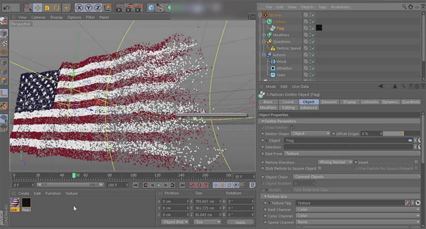Collapse Texture Use section
Screen dimensions: 426x229
click(x=265, y=196)
